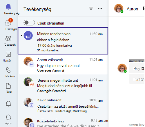Open the Hívások phone icon
Image resolution: width=145 pixels, height=127 pixels.
click(x=8, y=70)
